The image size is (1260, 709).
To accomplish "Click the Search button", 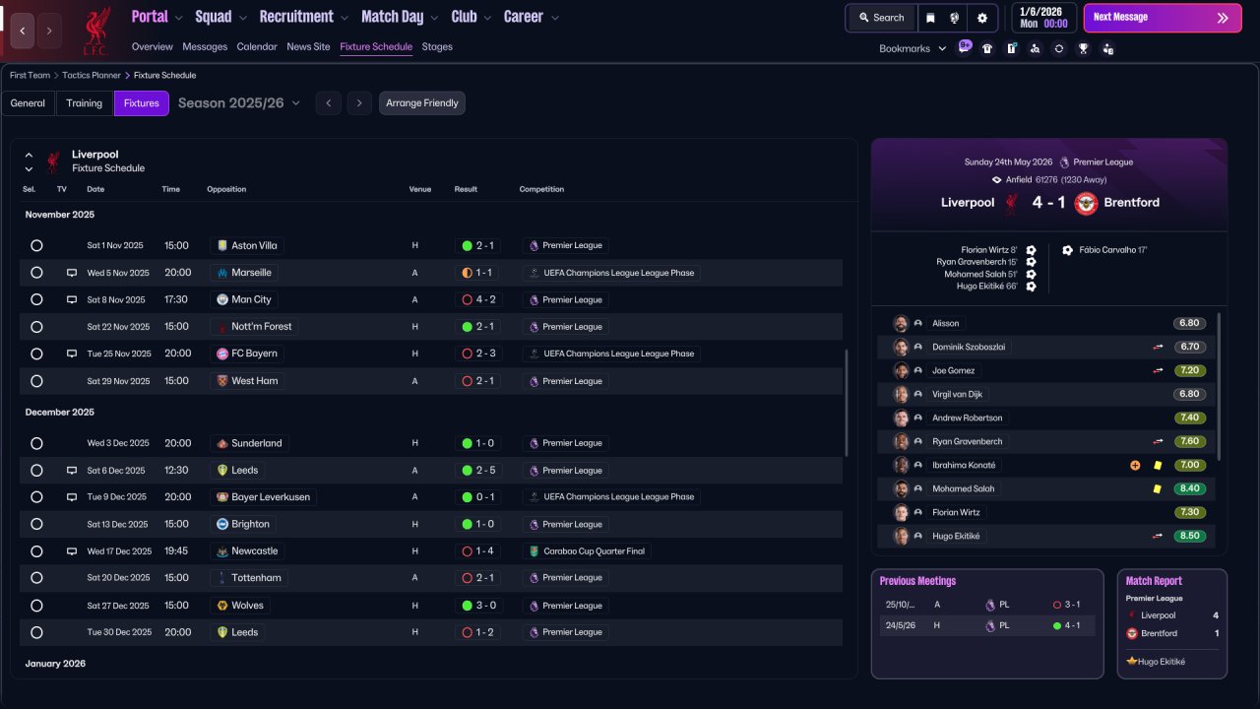I will tap(881, 18).
